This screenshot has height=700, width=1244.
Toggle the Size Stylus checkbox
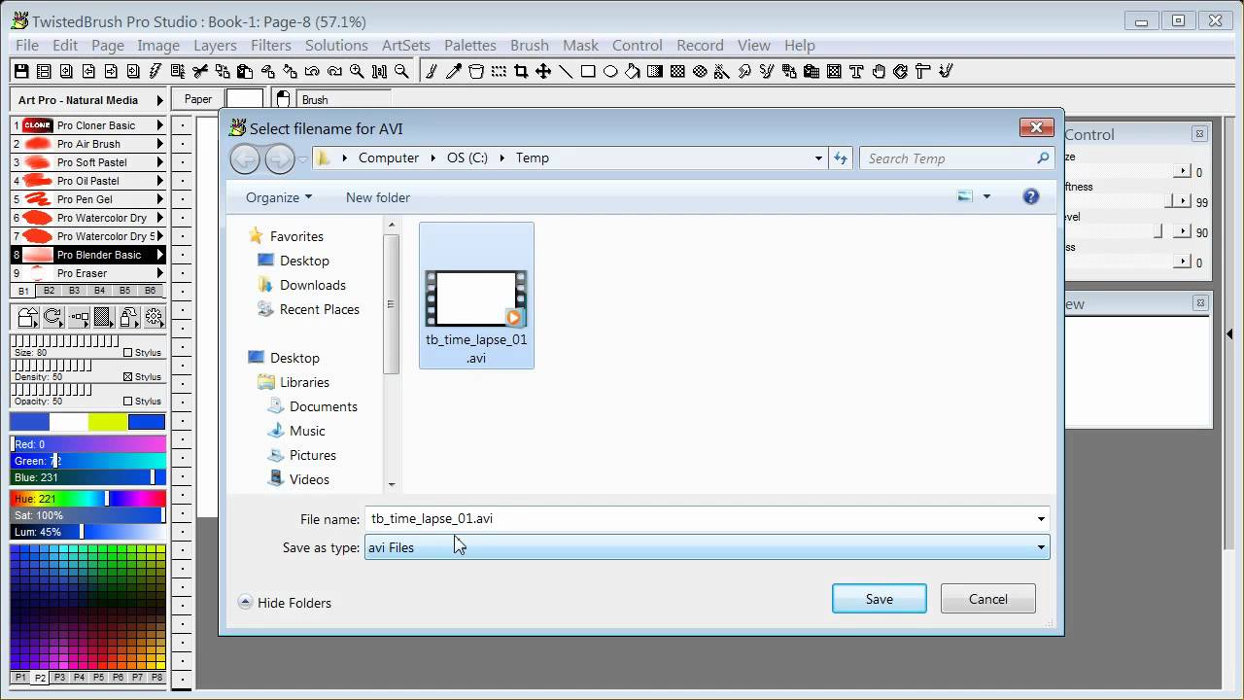point(128,352)
